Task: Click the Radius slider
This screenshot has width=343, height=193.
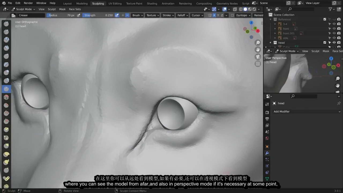Action: [x=61, y=15]
